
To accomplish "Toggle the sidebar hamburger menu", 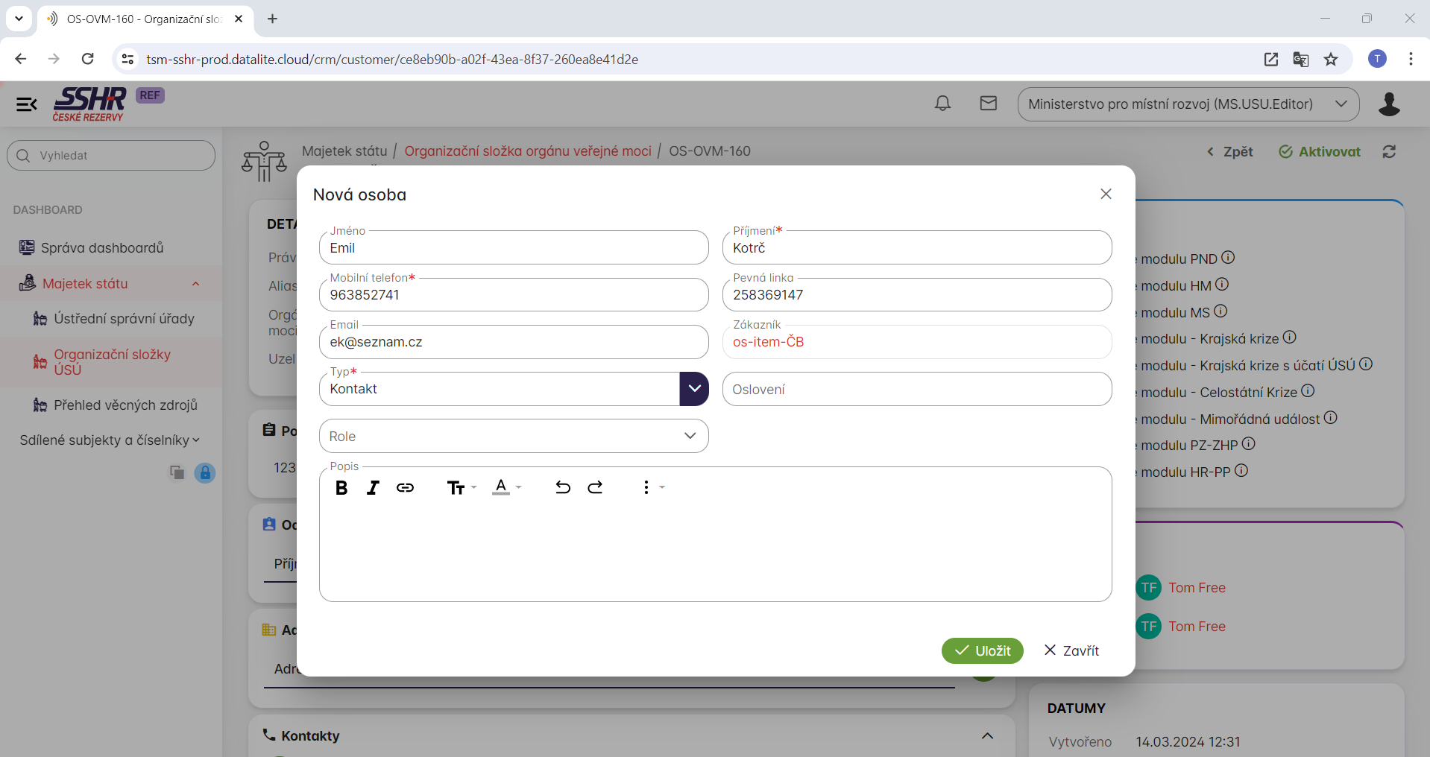I will (27, 104).
